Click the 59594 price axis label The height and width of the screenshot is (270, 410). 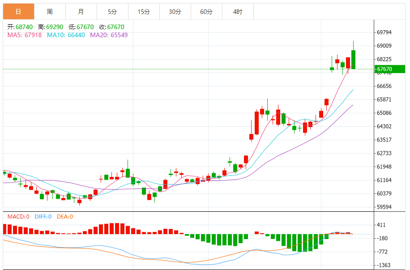click(384, 207)
